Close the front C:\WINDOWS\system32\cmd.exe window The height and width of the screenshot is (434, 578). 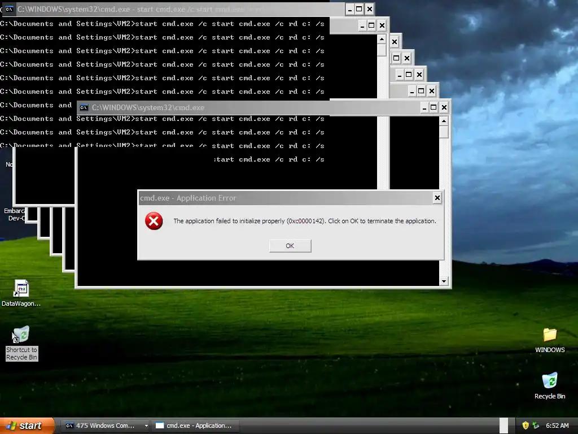(x=444, y=107)
